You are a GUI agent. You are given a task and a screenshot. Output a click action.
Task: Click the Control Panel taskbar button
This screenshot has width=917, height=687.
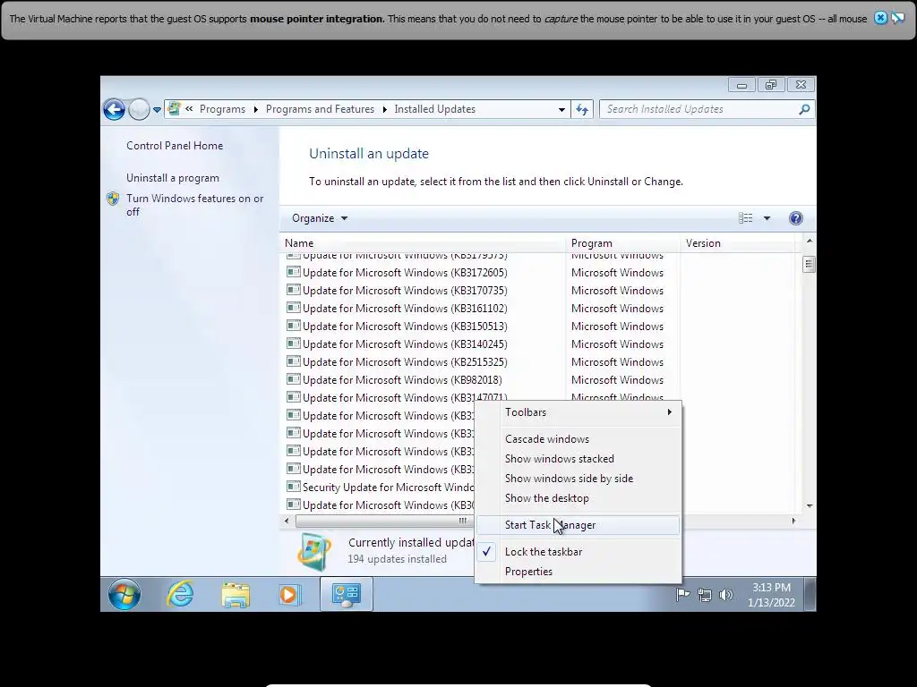(x=347, y=595)
